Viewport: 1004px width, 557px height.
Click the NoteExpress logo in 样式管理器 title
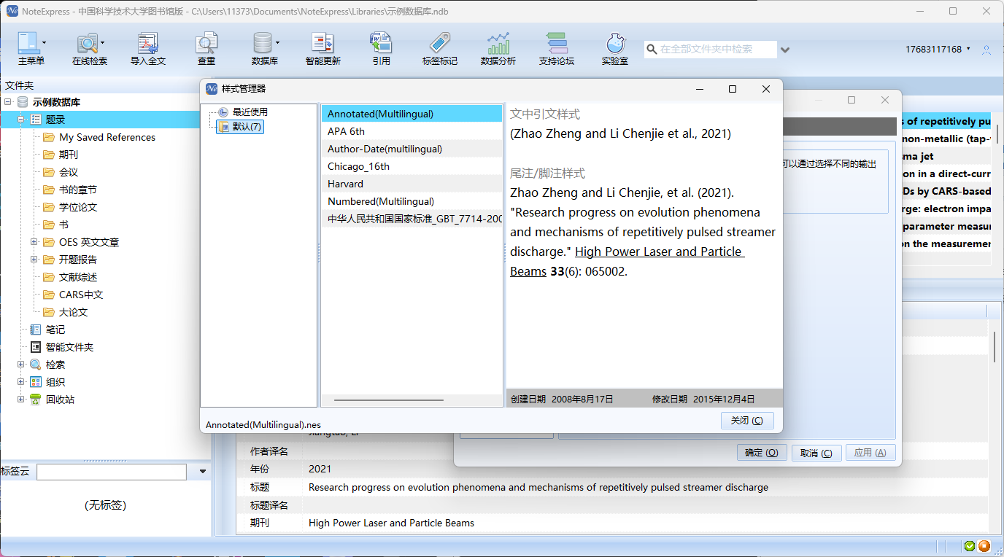pyautogui.click(x=212, y=89)
